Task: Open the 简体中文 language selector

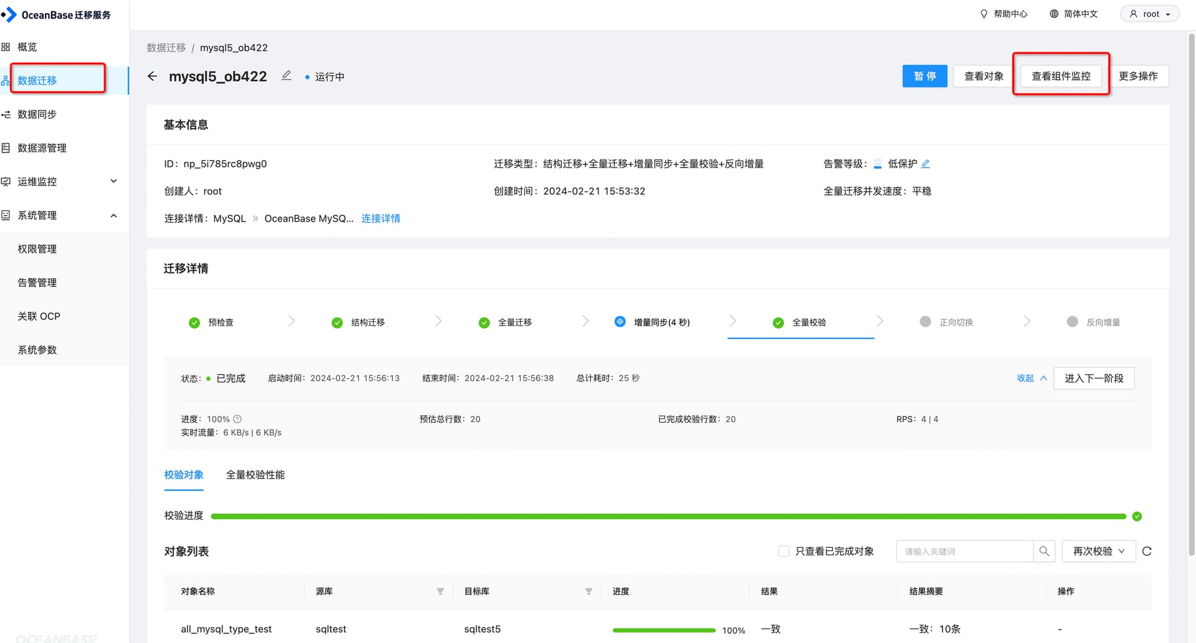Action: point(1073,14)
